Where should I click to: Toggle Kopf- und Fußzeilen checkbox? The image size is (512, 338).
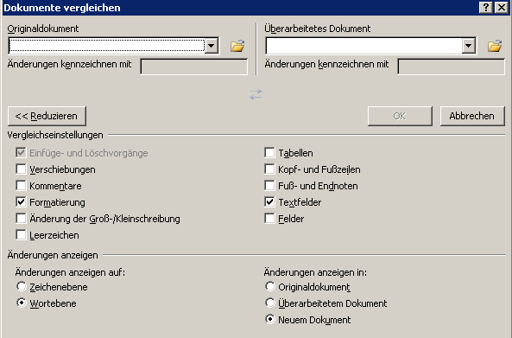(269, 169)
